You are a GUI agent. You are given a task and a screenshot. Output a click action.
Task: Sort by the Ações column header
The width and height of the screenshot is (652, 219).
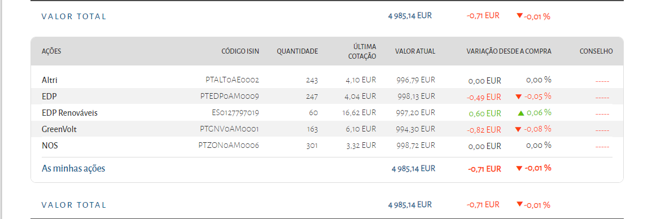click(x=51, y=51)
